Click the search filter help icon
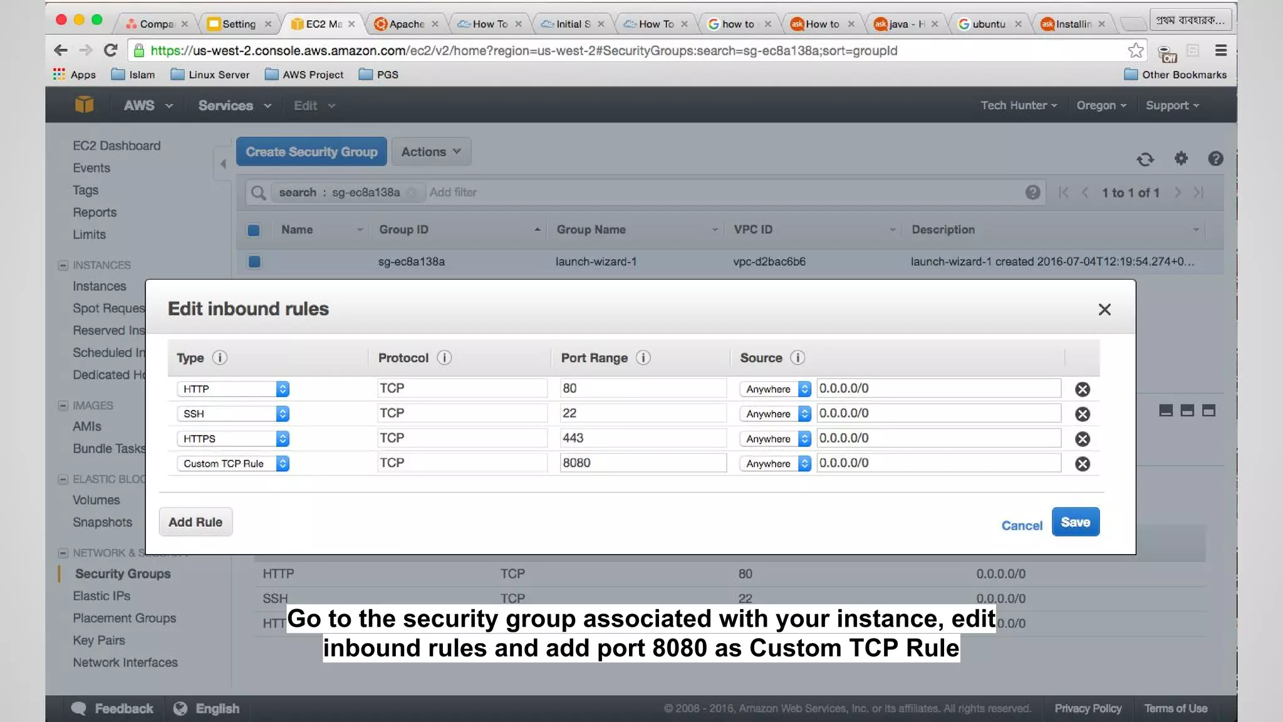 click(1032, 192)
